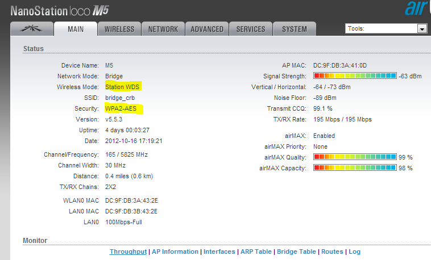This screenshot has width=431, height=260.
Task: Select the AP MAC address DC:9F:DB:3A:41:0D
Action: 340,65
